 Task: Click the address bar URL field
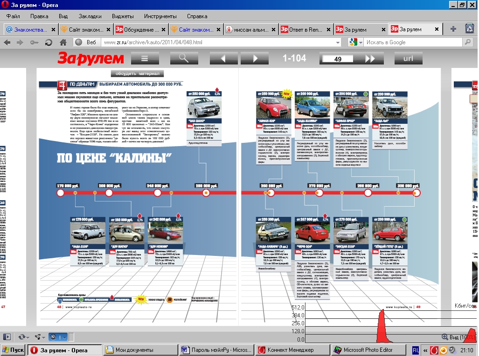click(x=218, y=42)
